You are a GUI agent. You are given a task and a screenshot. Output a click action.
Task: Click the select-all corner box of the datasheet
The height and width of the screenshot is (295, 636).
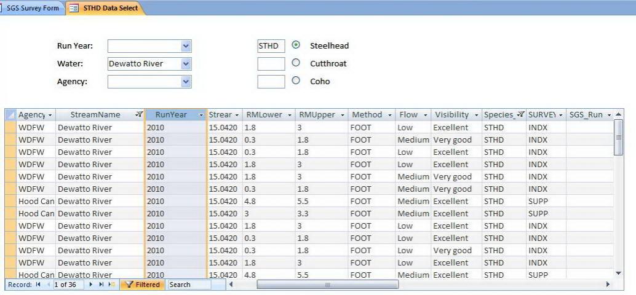pos(10,115)
